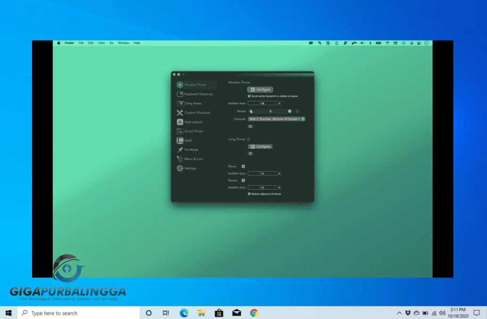Click the Modifier Keys input field
Viewport: 487px width, 319px height.
click(263, 102)
